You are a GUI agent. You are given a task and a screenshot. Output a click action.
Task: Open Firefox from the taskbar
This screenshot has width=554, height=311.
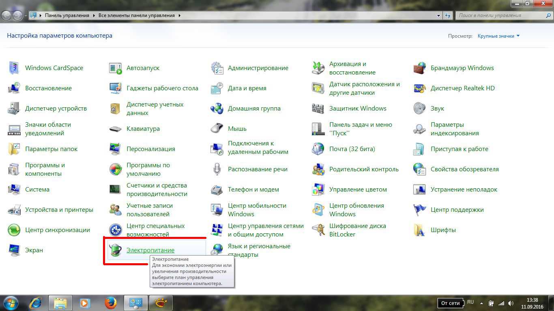(x=111, y=303)
